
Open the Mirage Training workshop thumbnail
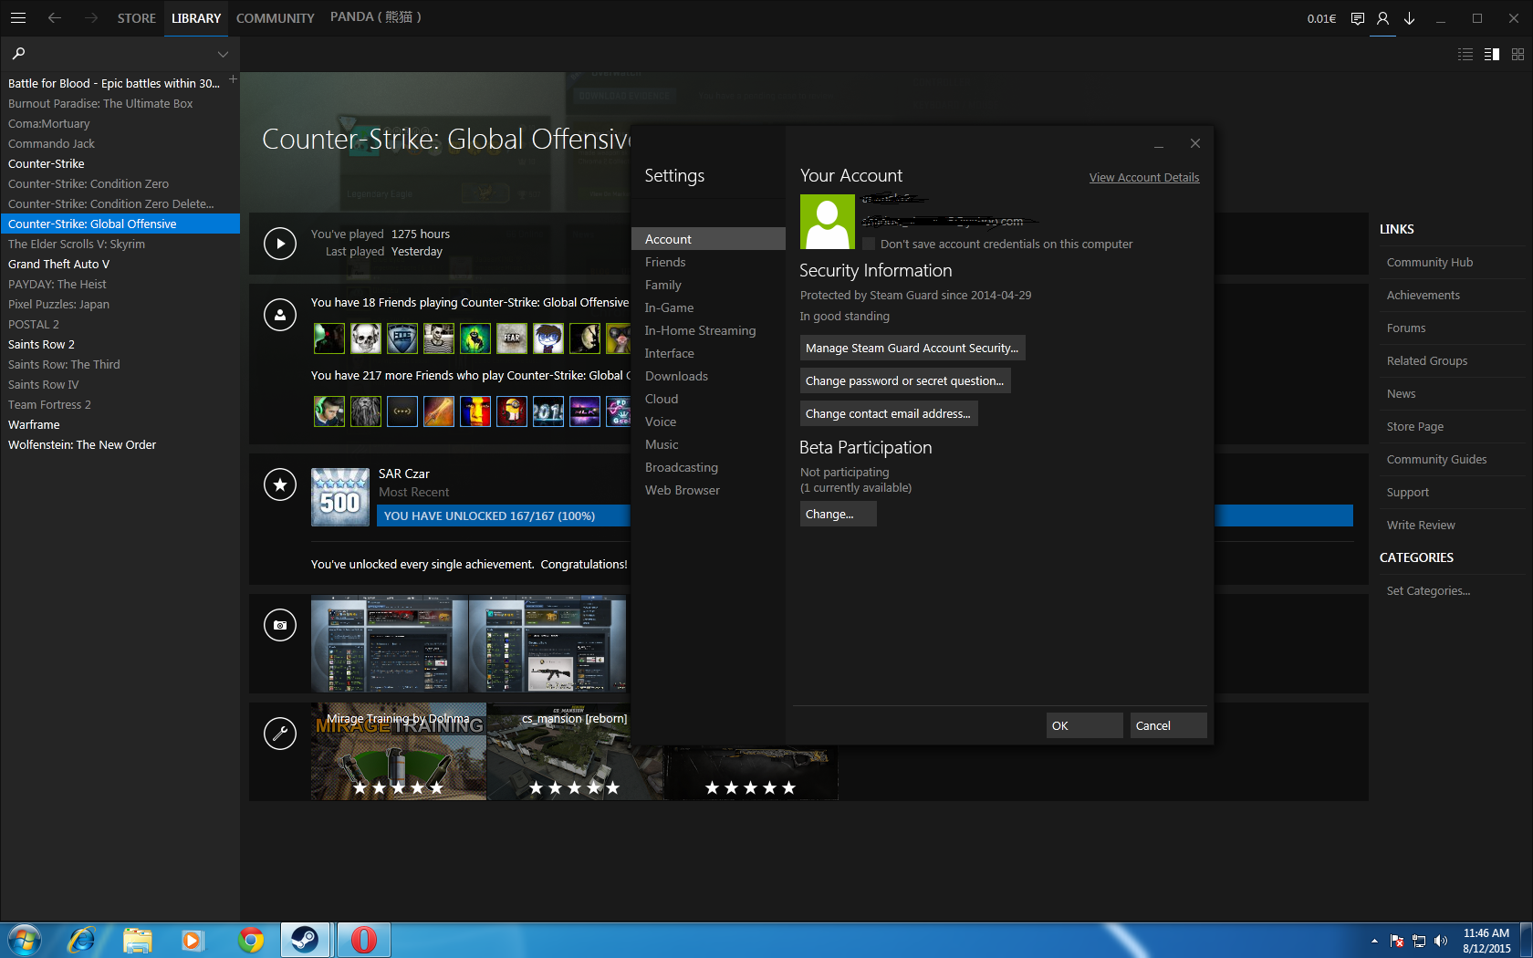coord(399,752)
